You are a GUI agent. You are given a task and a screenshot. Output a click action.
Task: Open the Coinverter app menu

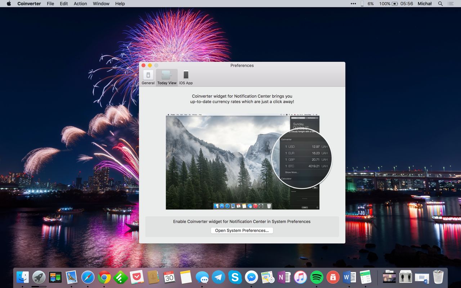29,4
